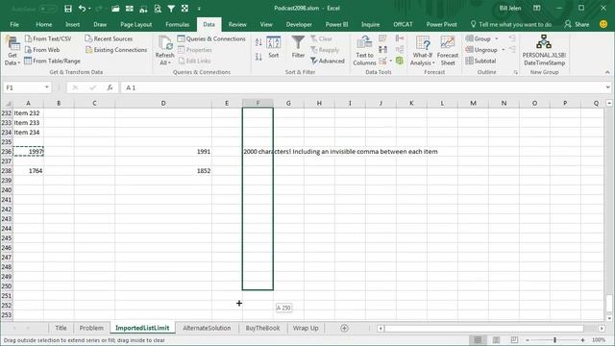This screenshot has width=615, height=346.
Task: Click the smiley feedback icon
Action: [x=603, y=24]
